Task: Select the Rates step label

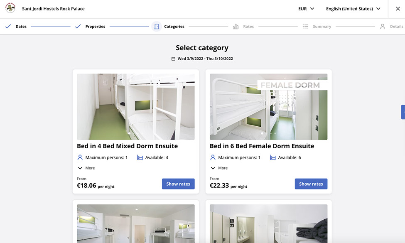Action: (x=248, y=26)
